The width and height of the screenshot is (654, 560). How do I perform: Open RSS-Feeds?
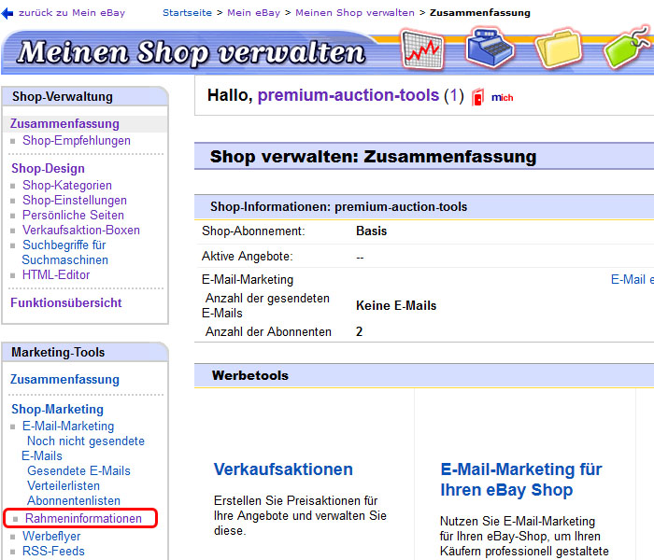53,551
